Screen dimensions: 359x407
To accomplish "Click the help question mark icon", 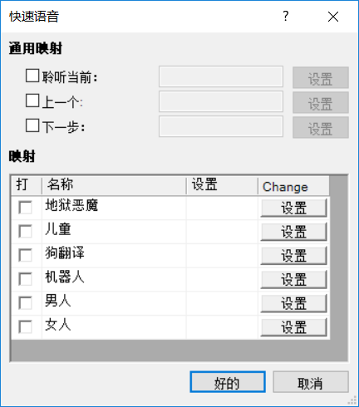I will [x=286, y=17].
